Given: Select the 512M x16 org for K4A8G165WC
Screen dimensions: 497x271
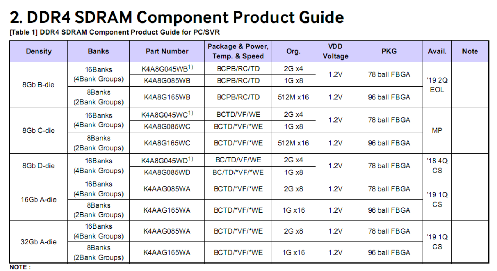Looking at the screenshot, I should 293,143.
